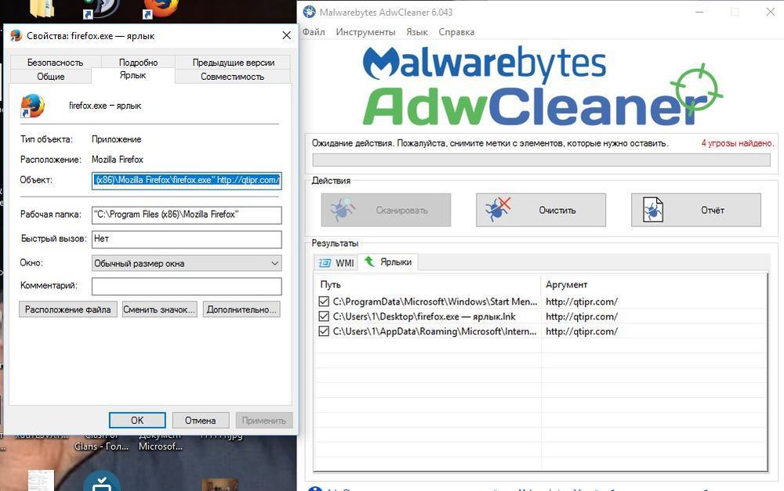The image size is (784, 491).
Task: Click the folder icon on the desktop
Action: pos(42,8)
